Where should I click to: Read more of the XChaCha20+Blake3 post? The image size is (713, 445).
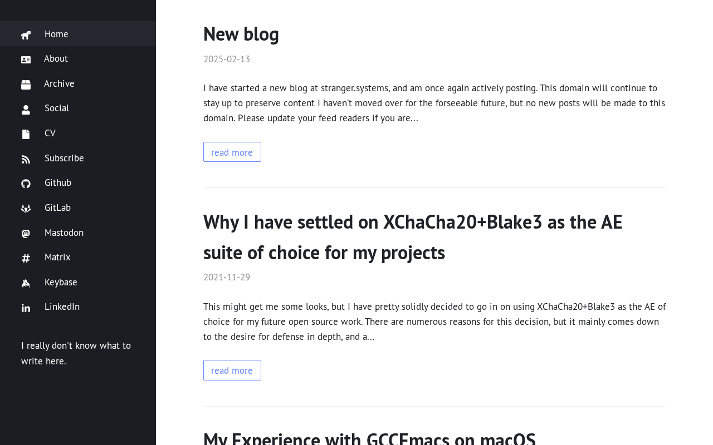tap(232, 370)
